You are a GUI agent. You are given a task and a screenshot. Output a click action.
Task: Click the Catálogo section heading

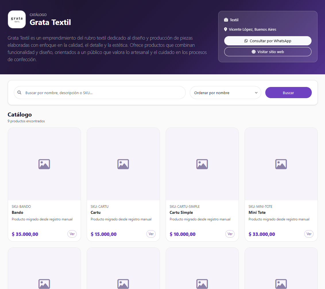tap(20, 115)
